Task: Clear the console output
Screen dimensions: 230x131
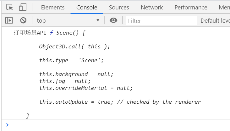Action: (23, 20)
